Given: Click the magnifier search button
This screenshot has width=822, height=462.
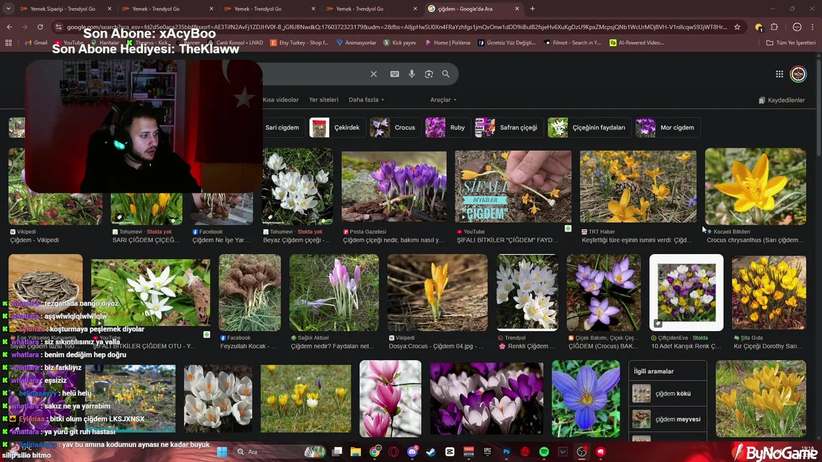Looking at the screenshot, I should [x=446, y=74].
